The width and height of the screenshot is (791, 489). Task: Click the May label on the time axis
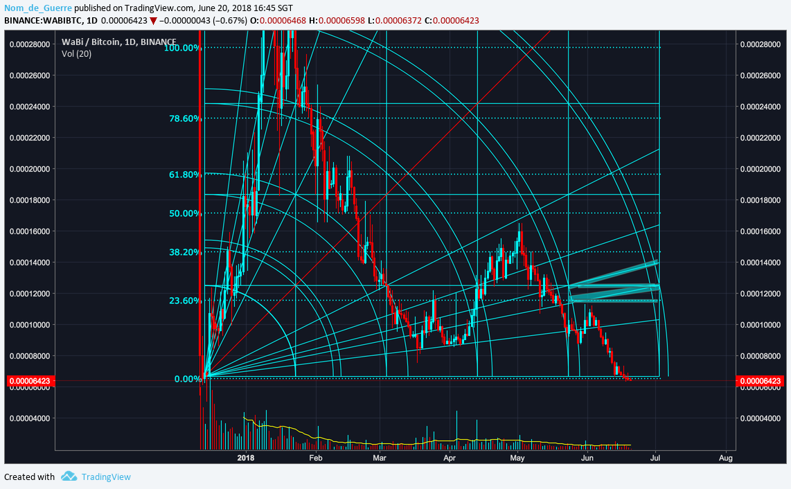pos(517,458)
